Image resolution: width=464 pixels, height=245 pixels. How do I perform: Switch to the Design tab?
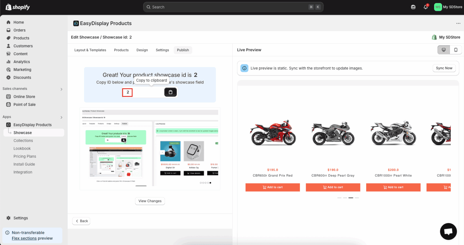[142, 50]
